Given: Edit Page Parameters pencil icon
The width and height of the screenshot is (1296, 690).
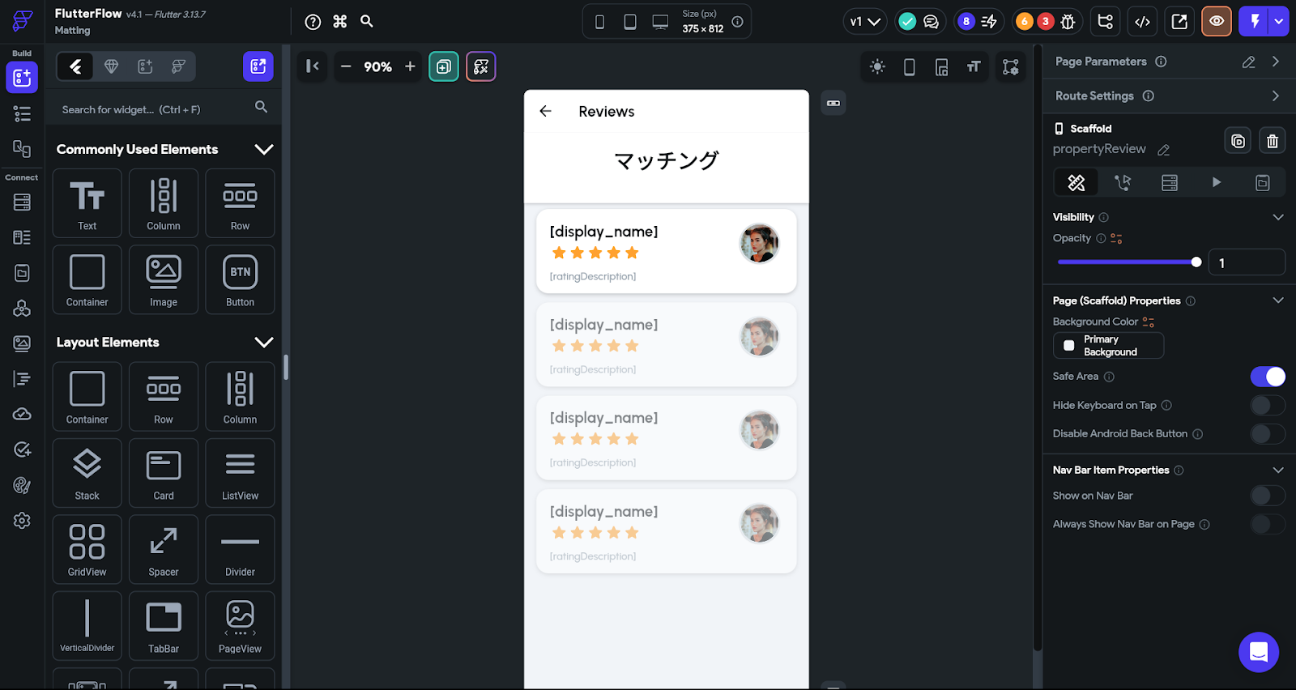Looking at the screenshot, I should pyautogui.click(x=1249, y=62).
